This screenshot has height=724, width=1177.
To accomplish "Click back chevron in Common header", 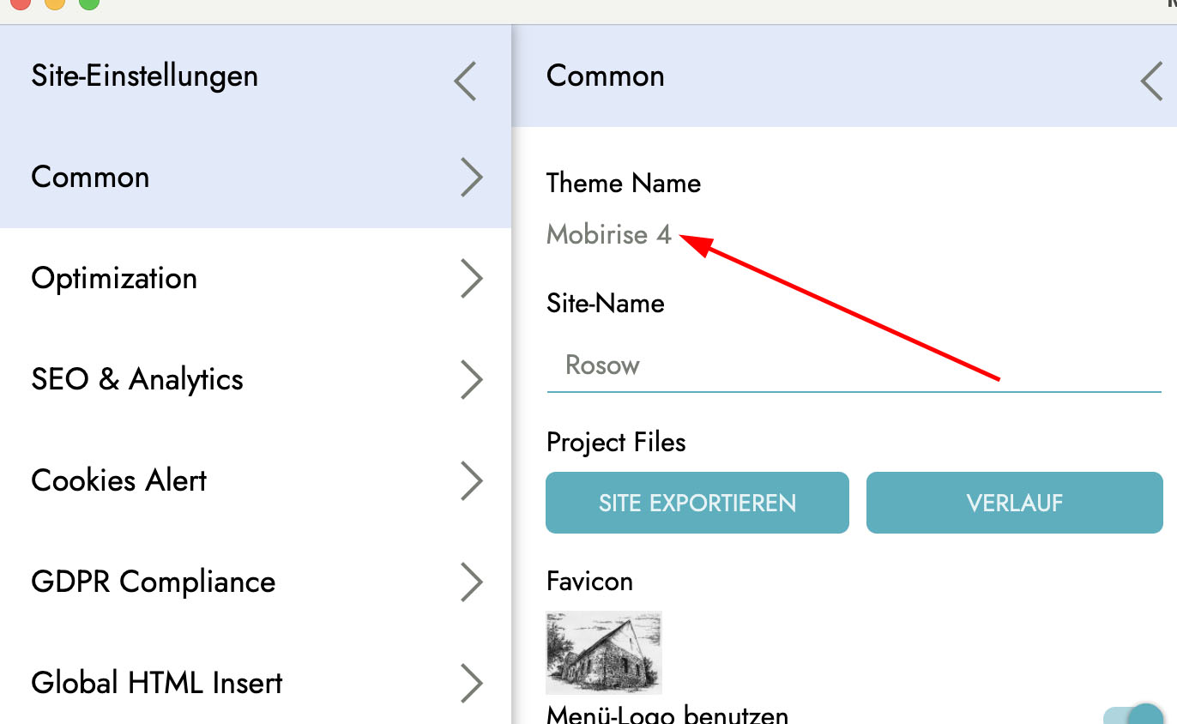I will 1152,81.
